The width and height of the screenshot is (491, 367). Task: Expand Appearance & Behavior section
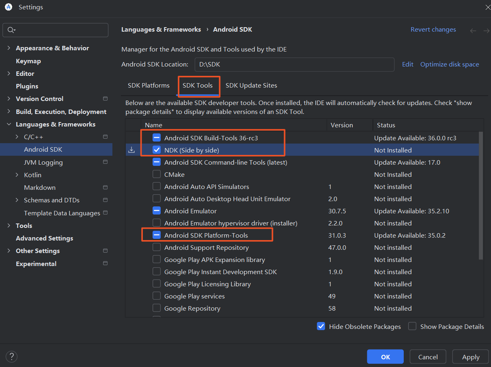pyautogui.click(x=9, y=48)
